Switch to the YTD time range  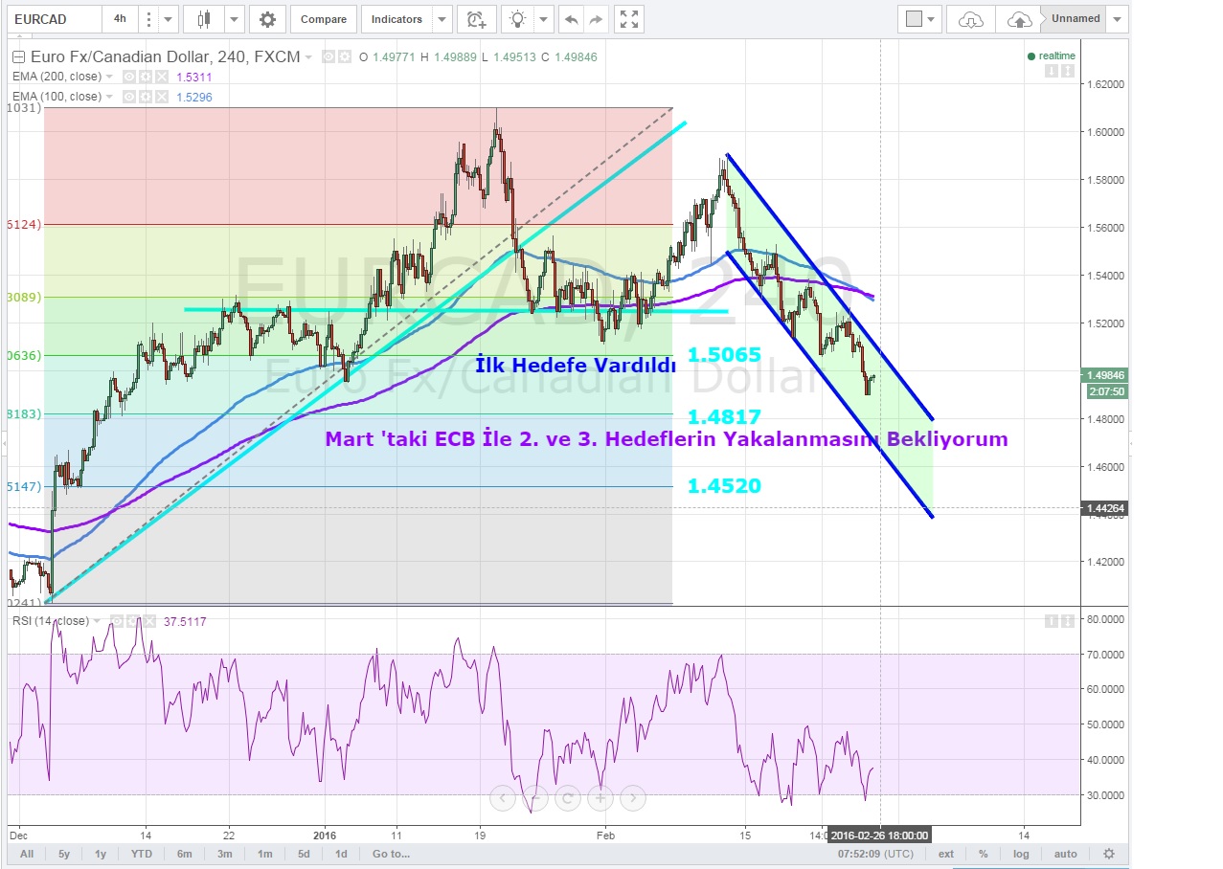(142, 854)
